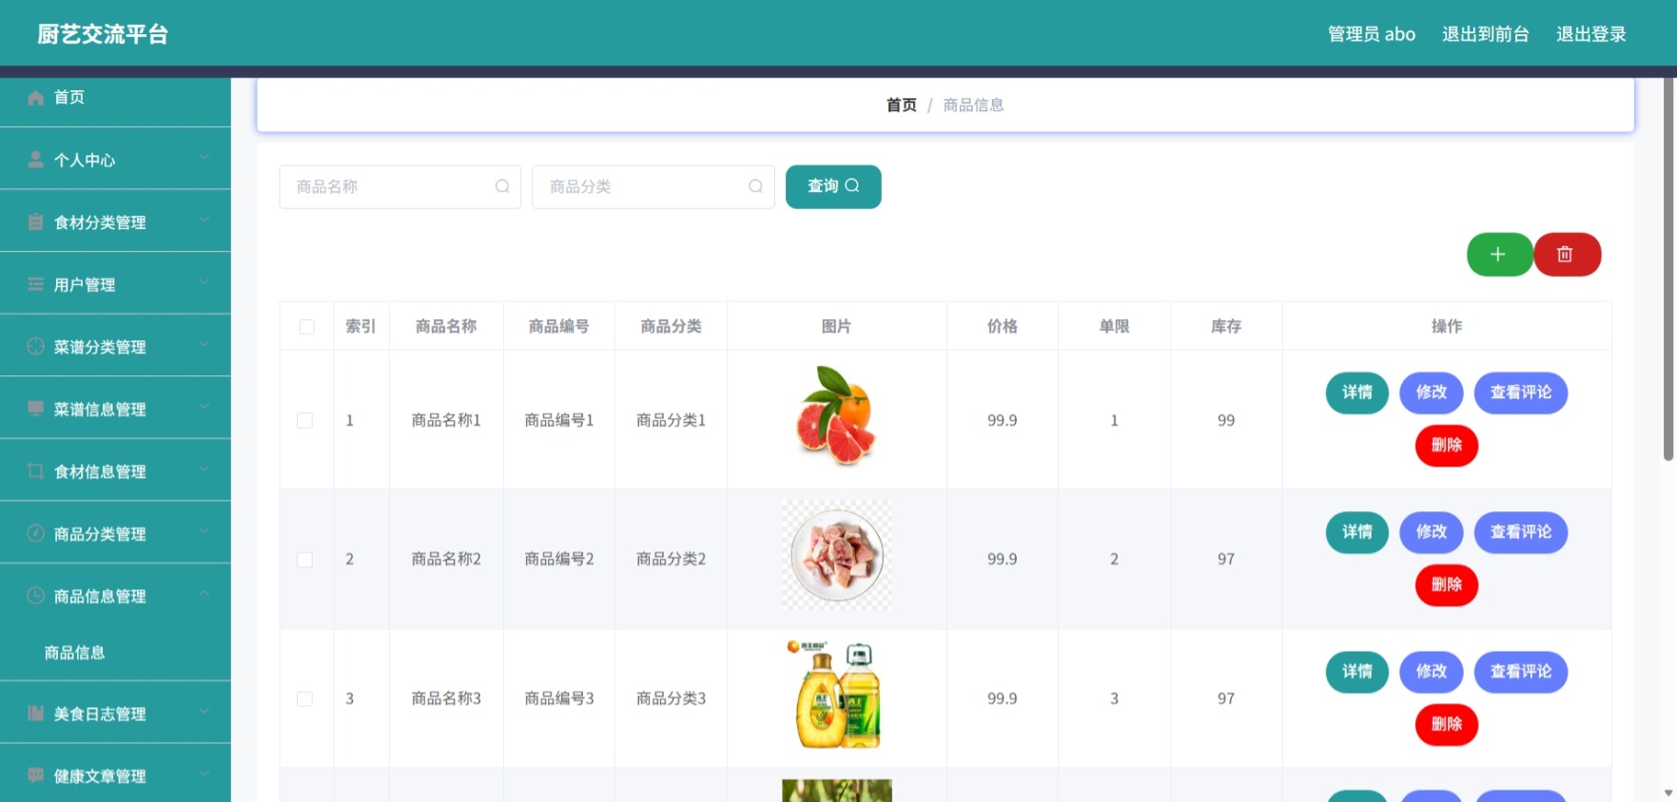Image resolution: width=1677 pixels, height=802 pixels.
Task: Click the 库存 column header
Action: (1226, 326)
